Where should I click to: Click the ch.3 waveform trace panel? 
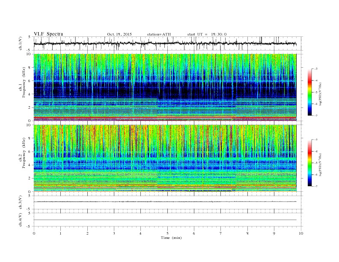coord(168,202)
